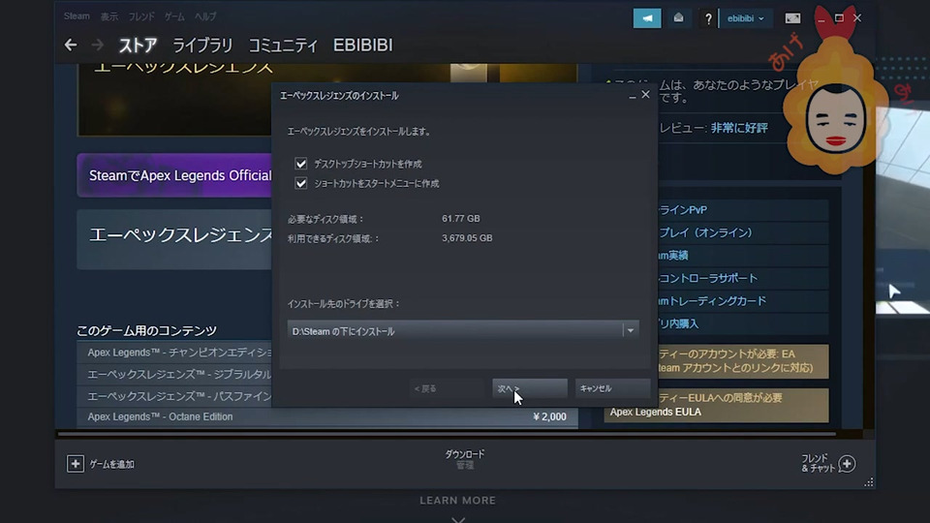This screenshot has height=523, width=930.
Task: Click the plus icon to add a game
Action: (76, 464)
